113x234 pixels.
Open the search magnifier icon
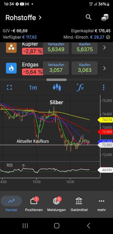[88, 17]
